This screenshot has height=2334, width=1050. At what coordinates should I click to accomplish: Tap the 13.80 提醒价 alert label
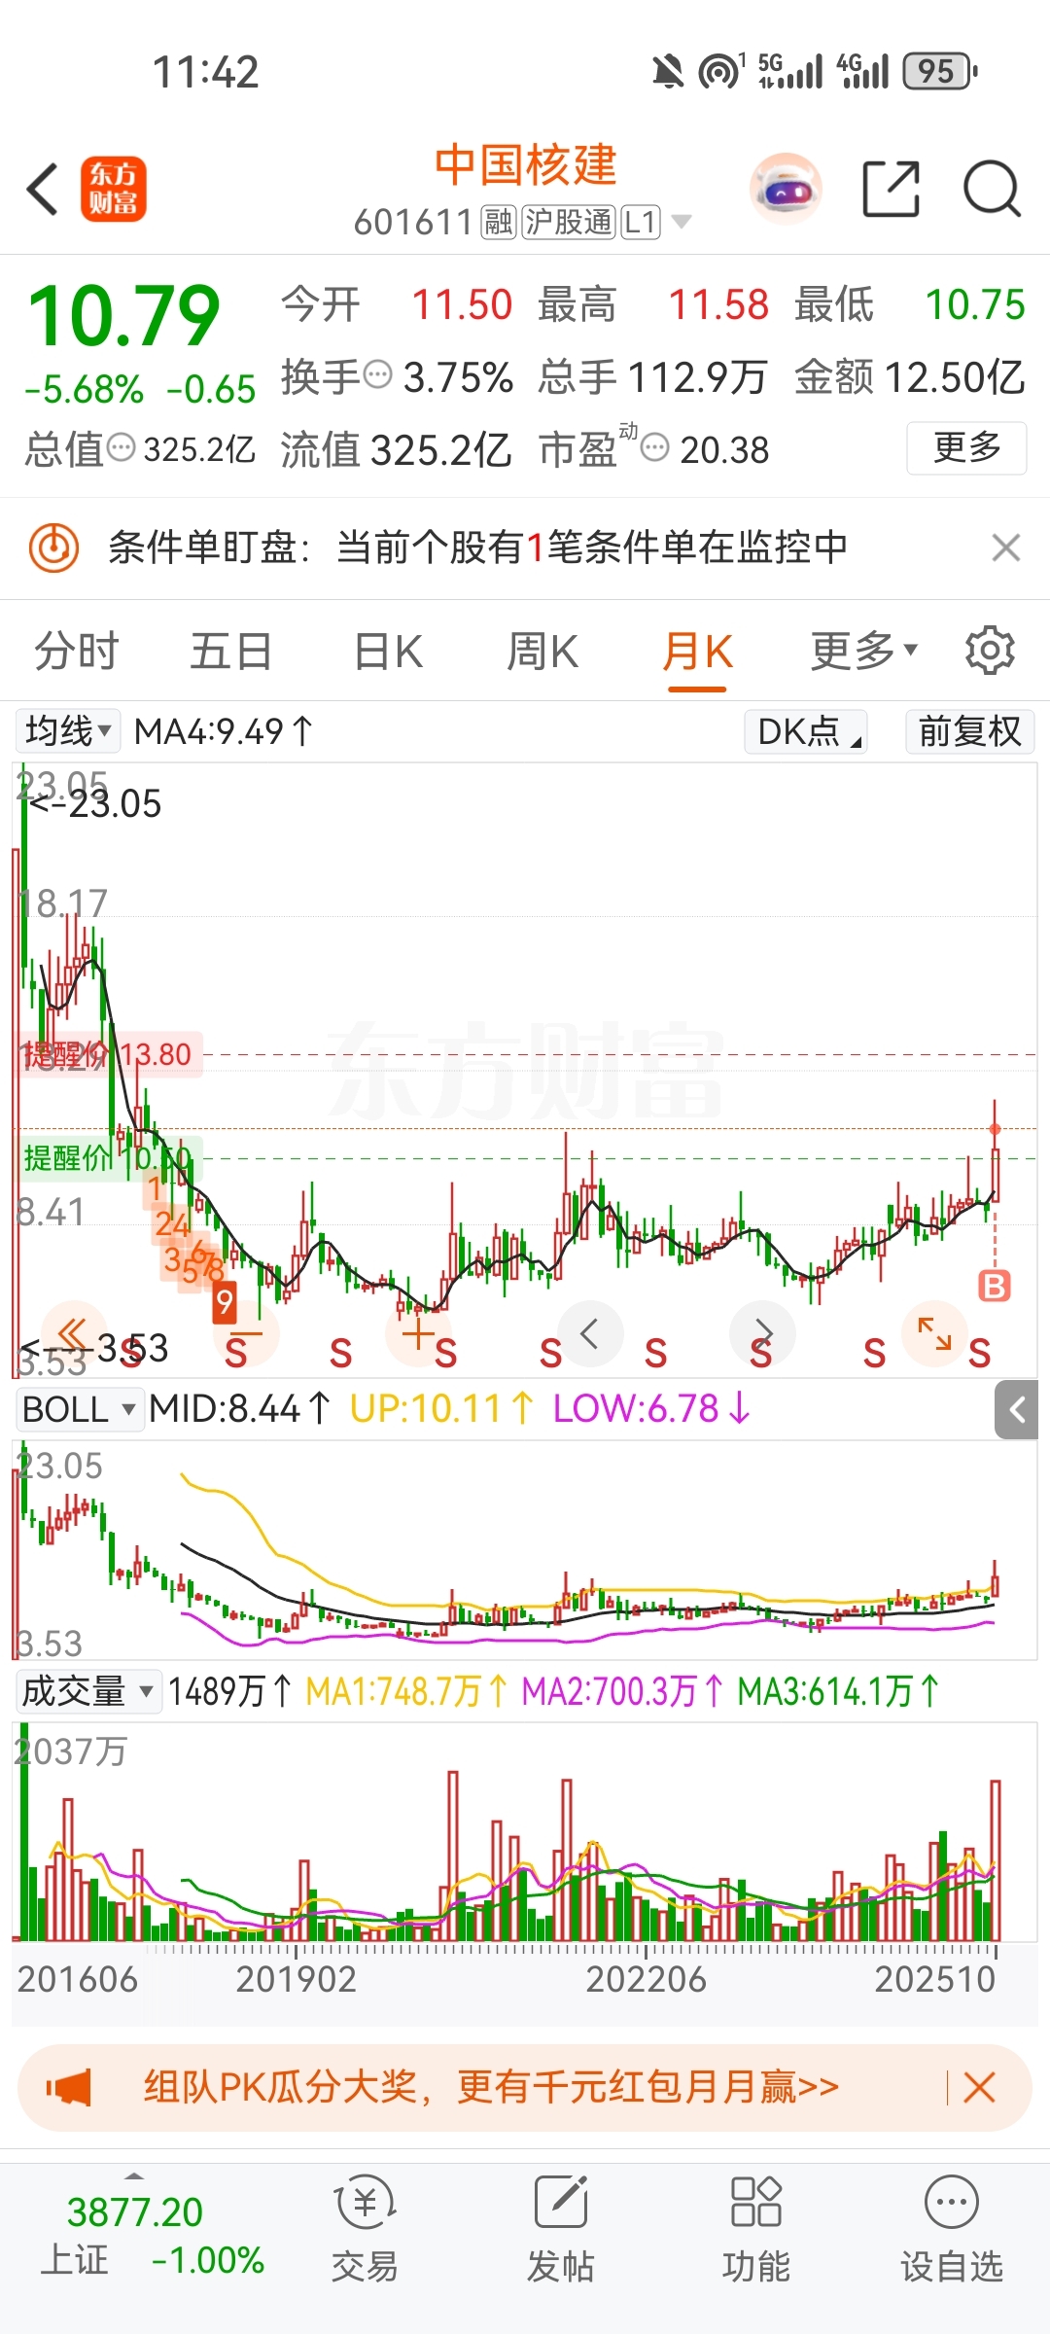click(111, 1054)
